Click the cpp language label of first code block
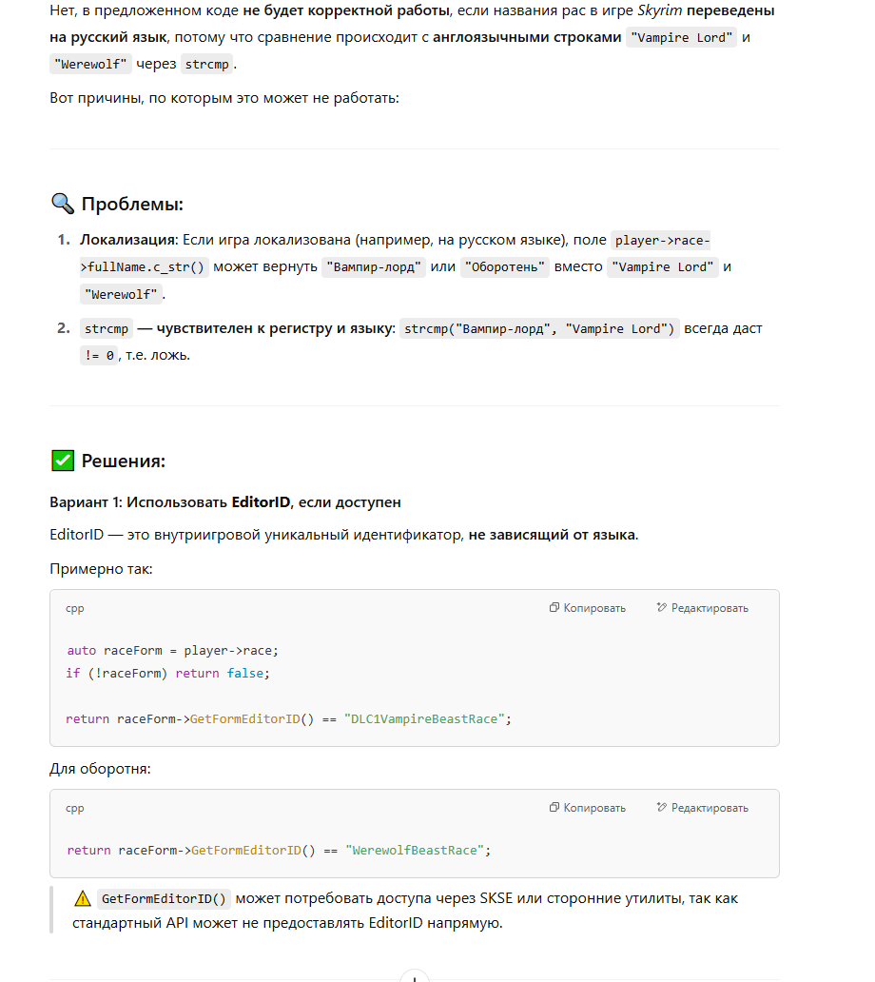 coord(75,608)
